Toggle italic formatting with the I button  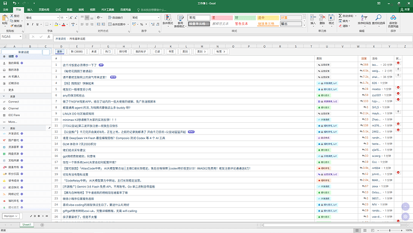tap(32, 24)
